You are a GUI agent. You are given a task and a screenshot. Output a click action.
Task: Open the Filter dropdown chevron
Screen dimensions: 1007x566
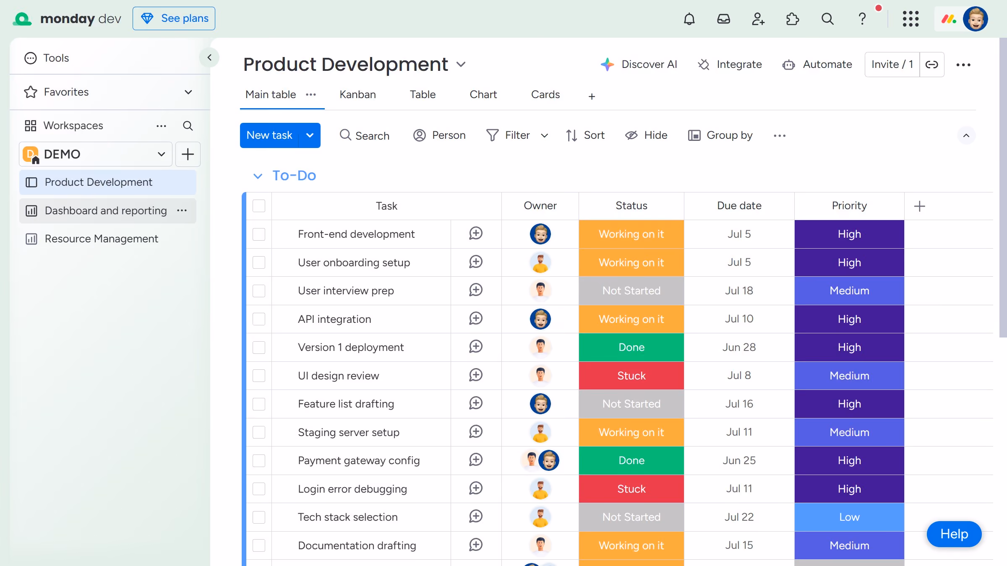click(544, 135)
